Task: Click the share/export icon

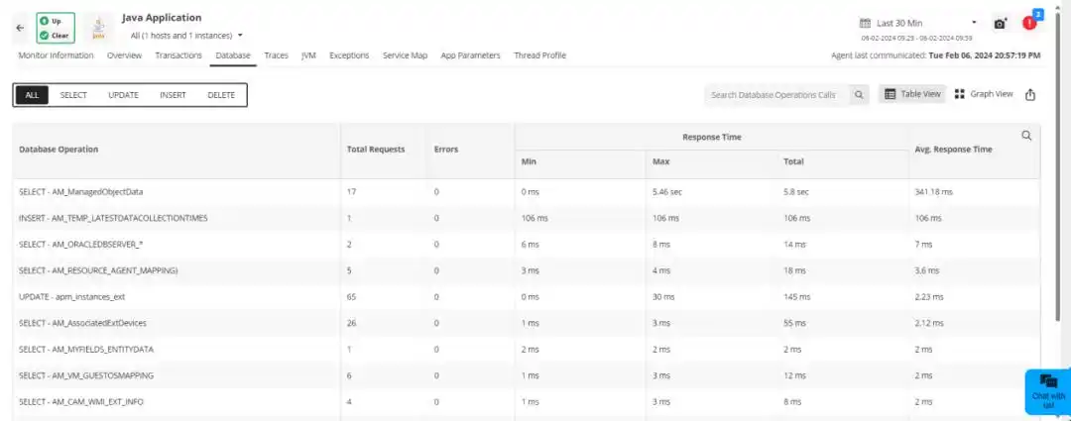Action: 1030,95
